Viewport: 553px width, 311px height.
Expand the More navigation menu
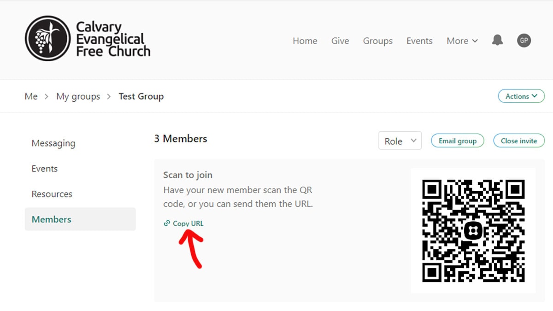pos(462,41)
